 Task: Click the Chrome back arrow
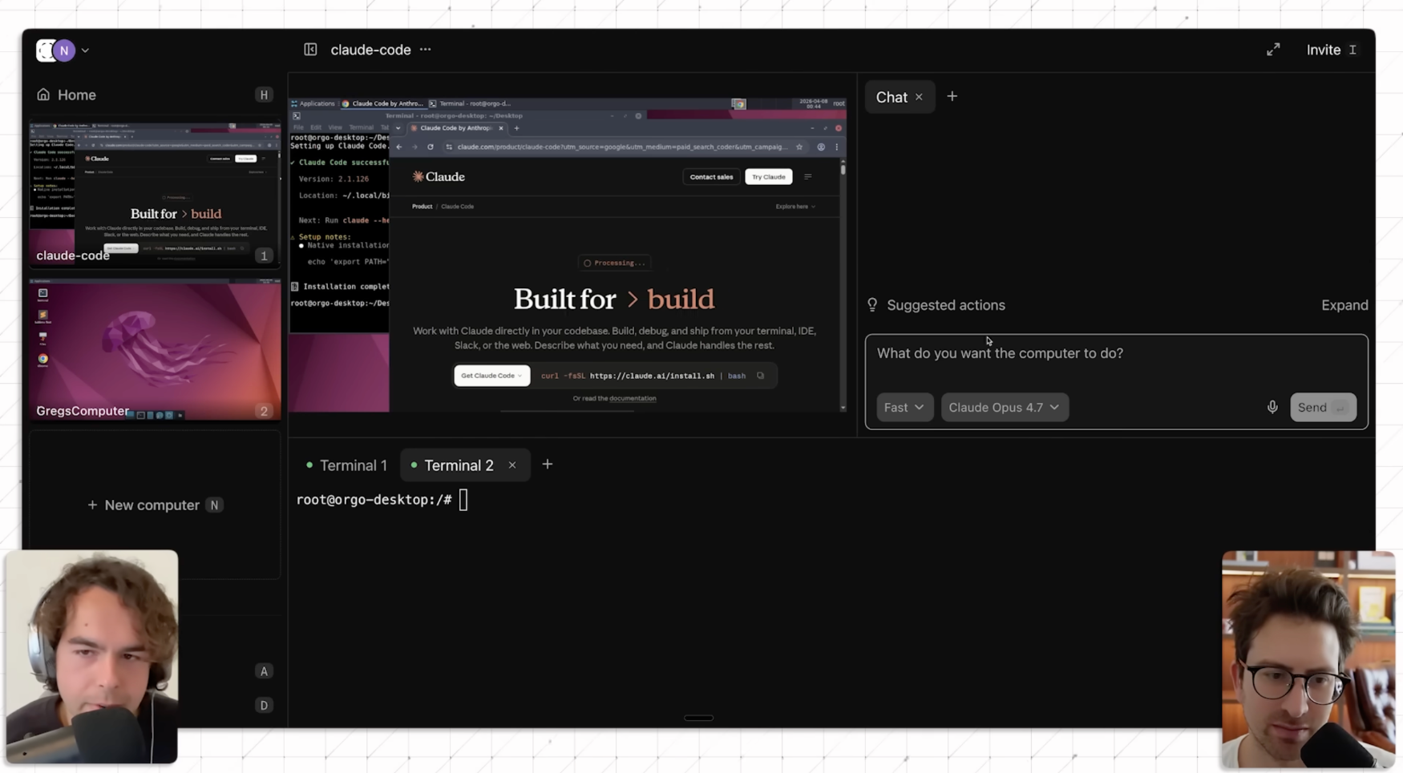click(x=399, y=147)
